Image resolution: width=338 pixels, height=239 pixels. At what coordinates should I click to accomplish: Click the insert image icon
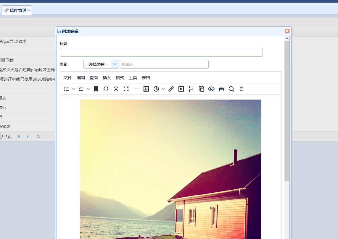pyautogui.click(x=146, y=89)
